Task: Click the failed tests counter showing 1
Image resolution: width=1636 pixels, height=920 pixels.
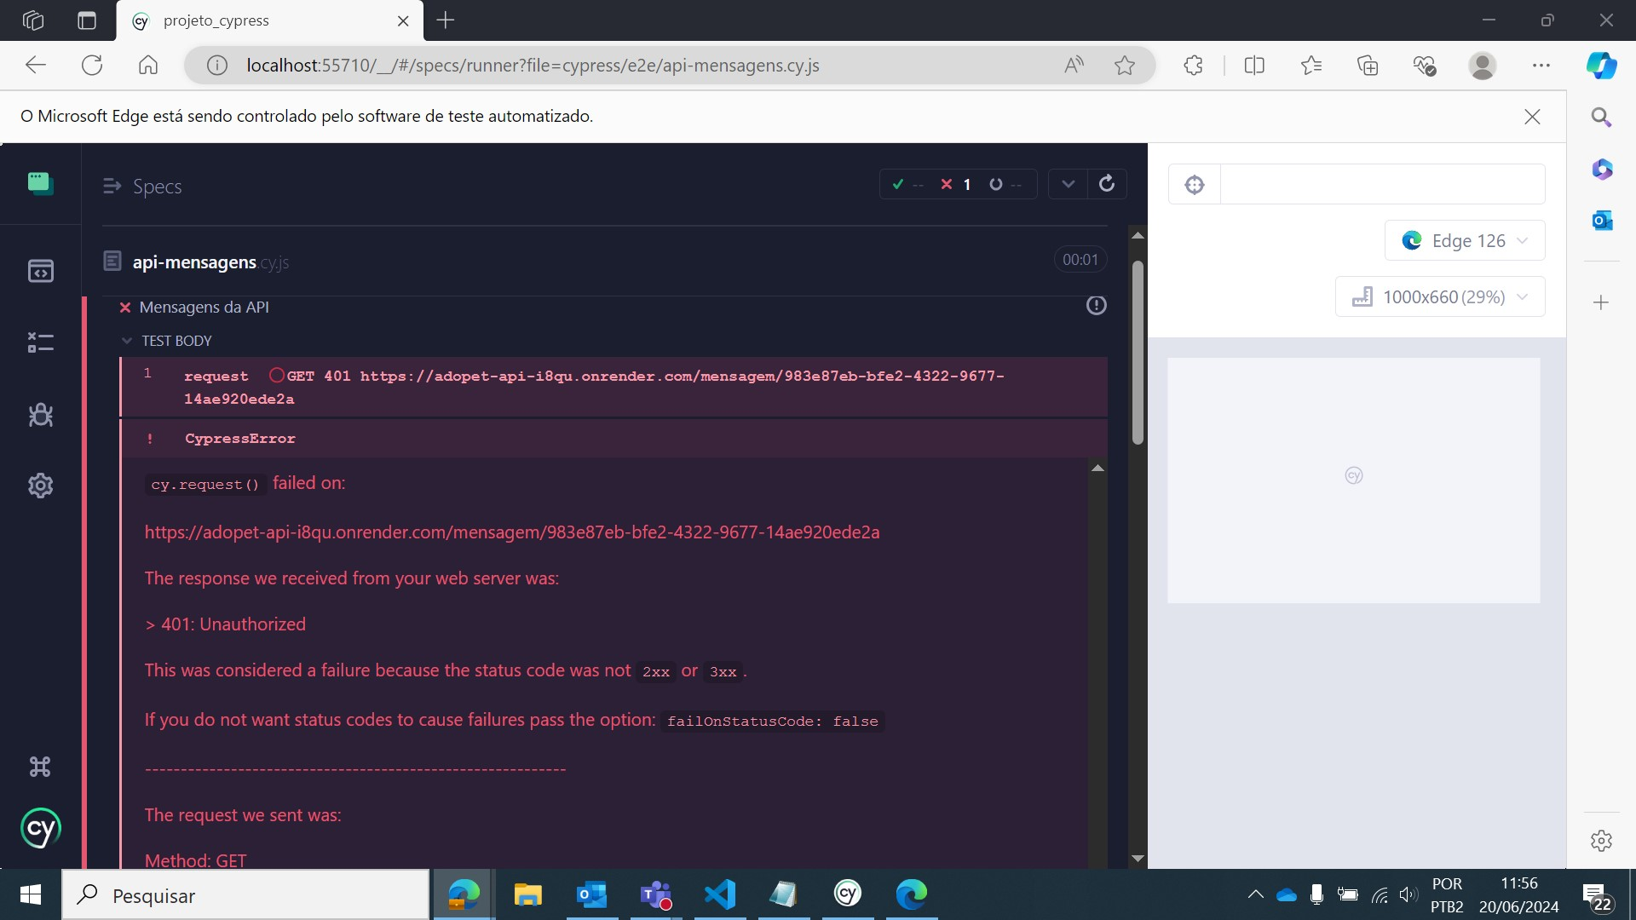Action: point(956,184)
